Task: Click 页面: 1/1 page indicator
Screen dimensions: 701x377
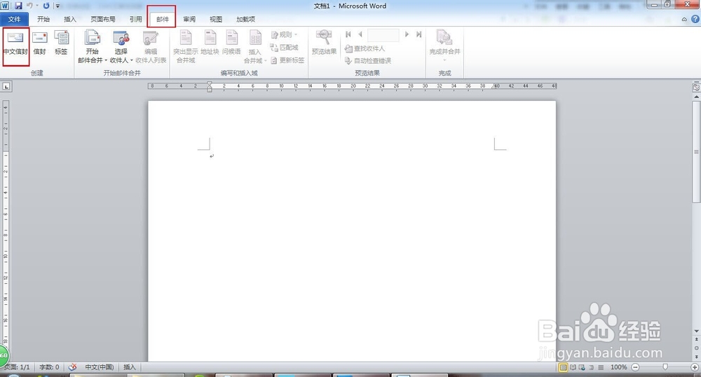Action: click(17, 367)
